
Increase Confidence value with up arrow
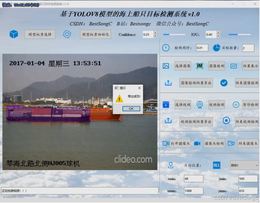point(155,33)
